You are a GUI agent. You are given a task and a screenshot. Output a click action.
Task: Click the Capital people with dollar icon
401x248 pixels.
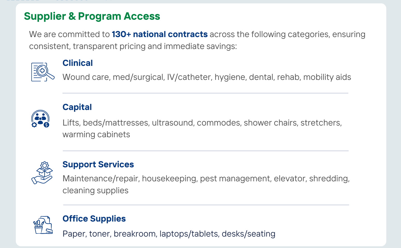coord(40,119)
